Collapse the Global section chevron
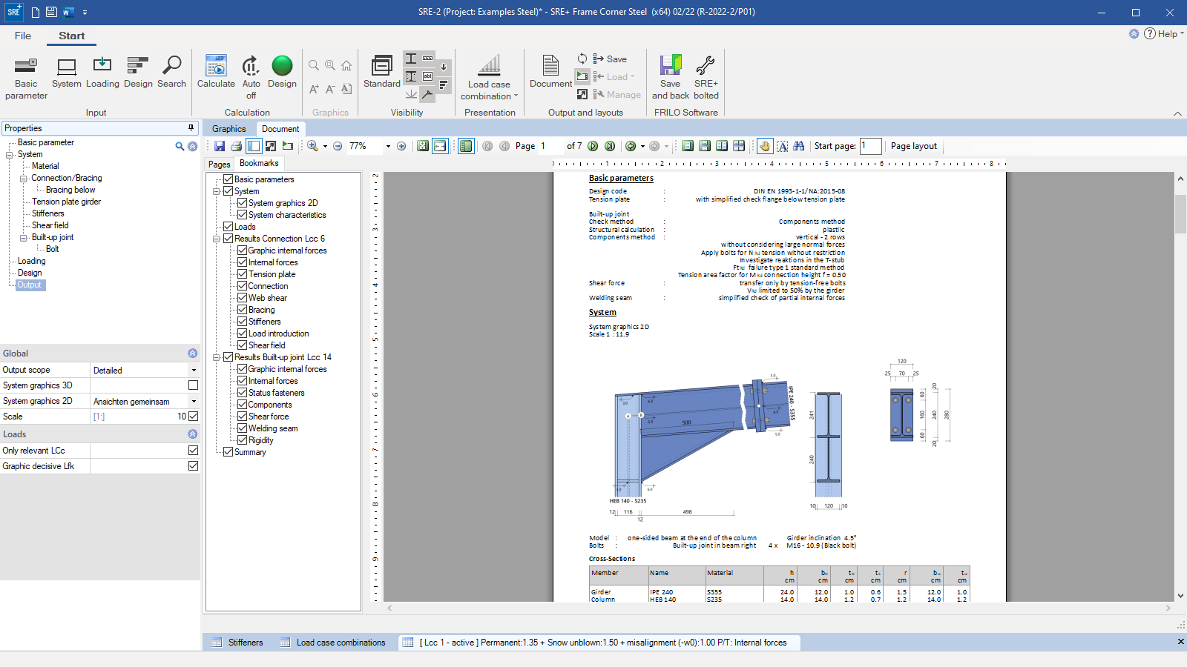 (192, 354)
